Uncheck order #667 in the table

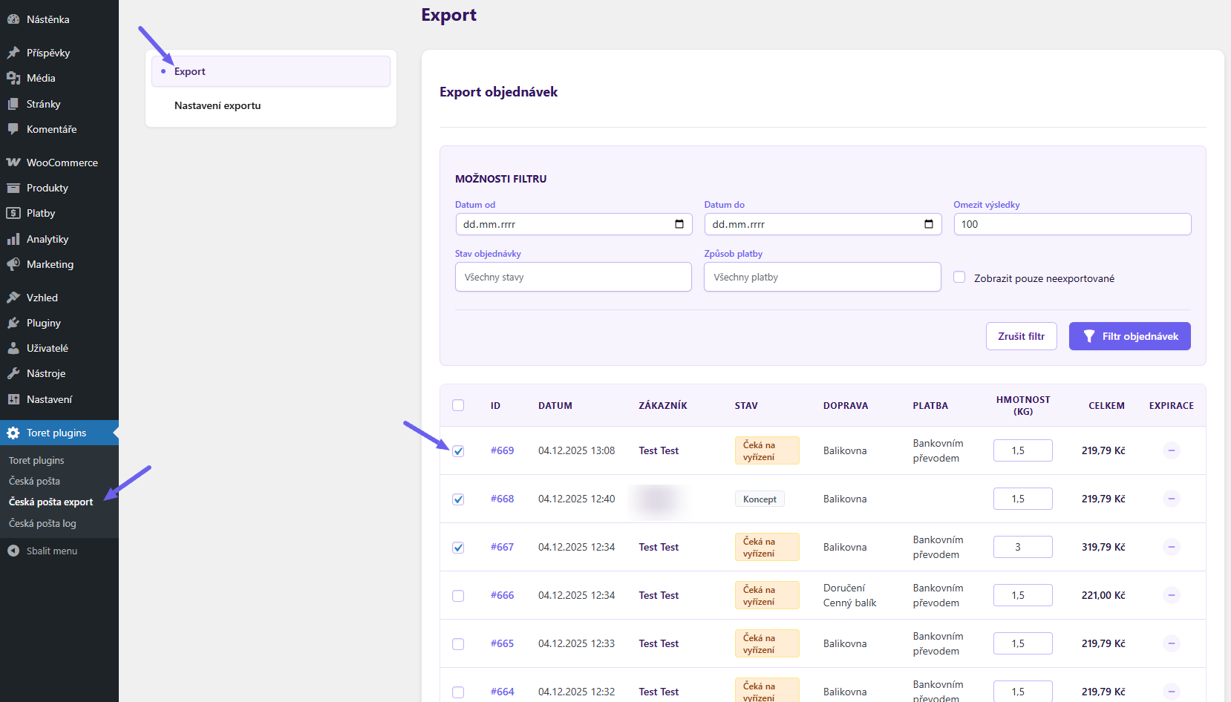pos(458,547)
